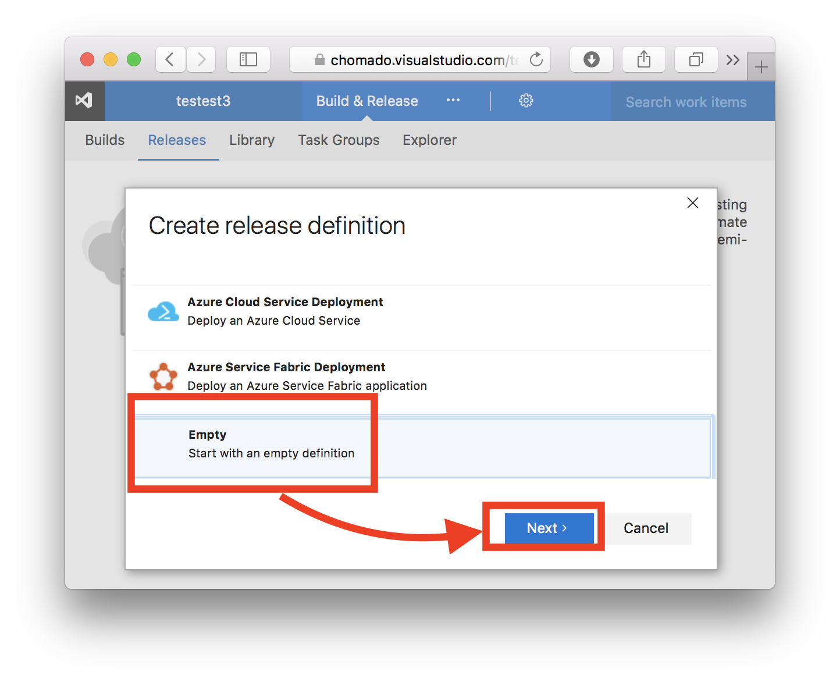
Task: Click the text Deploy an Azure Service Fabric application
Action: [307, 386]
